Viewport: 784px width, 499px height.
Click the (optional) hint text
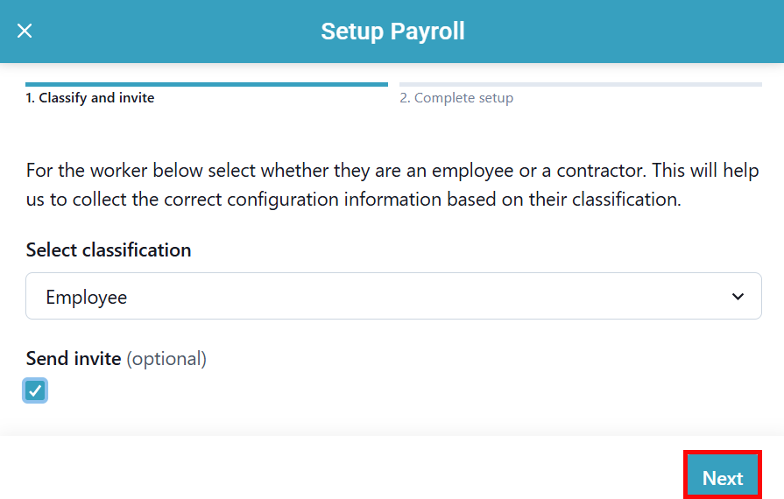tap(166, 358)
